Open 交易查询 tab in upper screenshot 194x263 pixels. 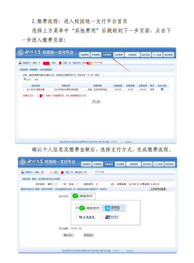[x=132, y=55]
